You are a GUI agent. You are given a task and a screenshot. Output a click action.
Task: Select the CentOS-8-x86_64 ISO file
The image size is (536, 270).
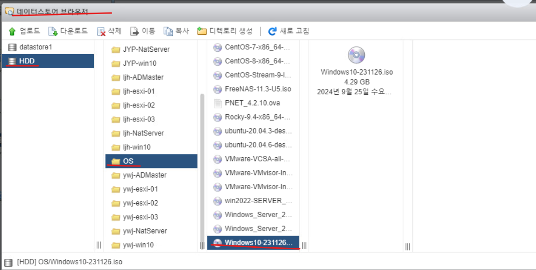coord(253,61)
